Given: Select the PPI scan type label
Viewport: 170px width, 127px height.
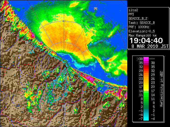Looking at the screenshot, I should click(x=131, y=14).
